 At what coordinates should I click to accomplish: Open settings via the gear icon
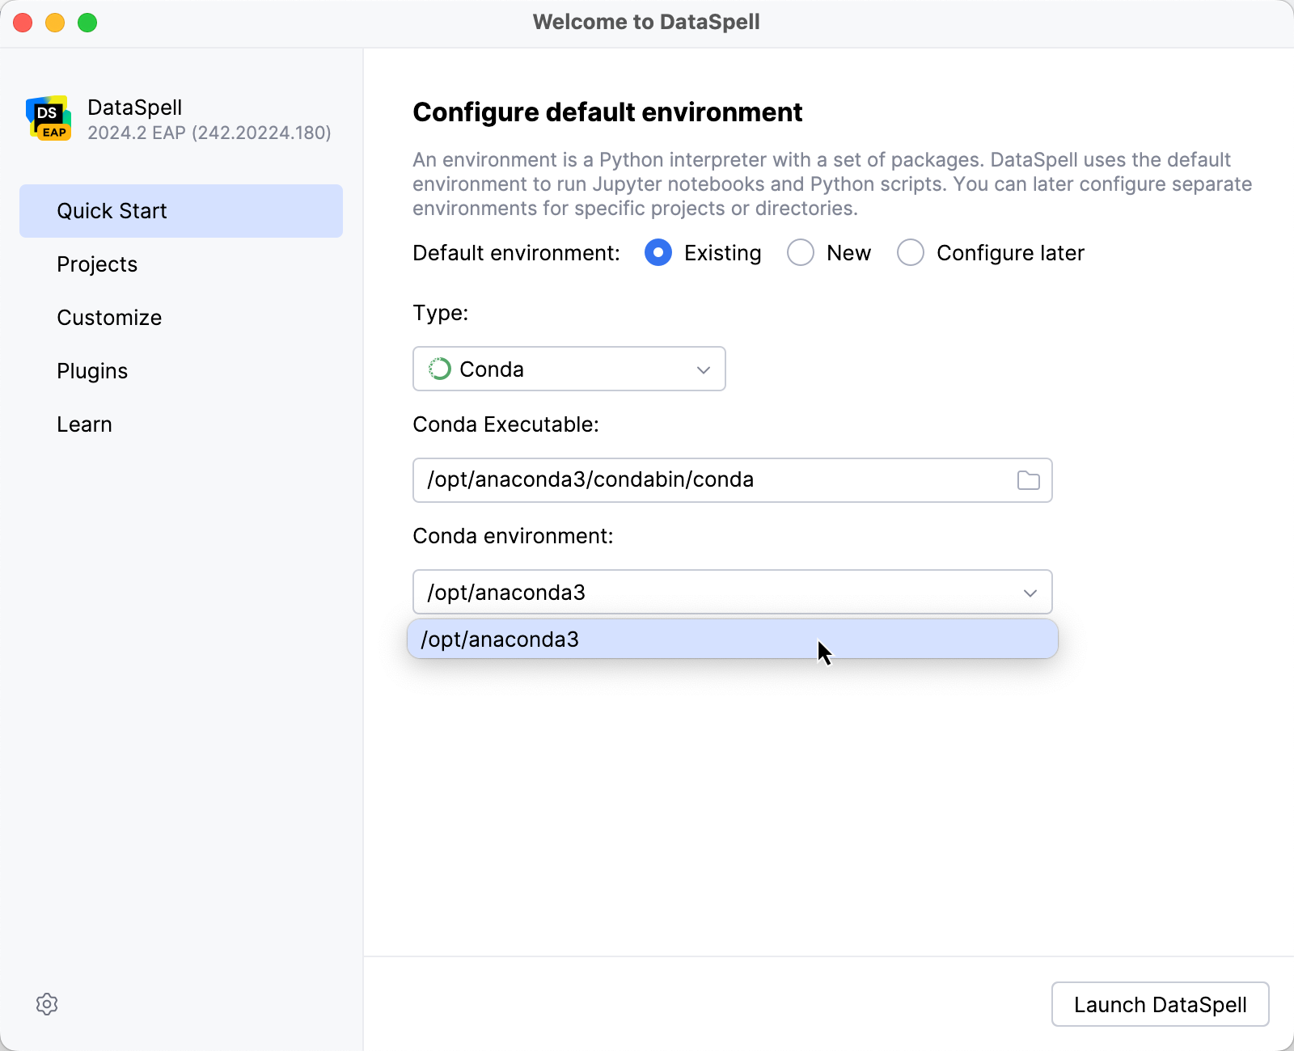[x=47, y=1004]
